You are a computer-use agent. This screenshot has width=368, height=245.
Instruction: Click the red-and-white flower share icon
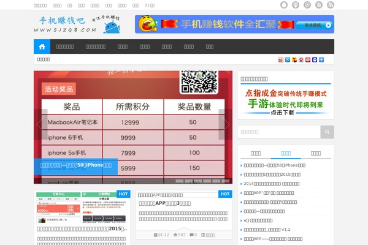(x=301, y=60)
